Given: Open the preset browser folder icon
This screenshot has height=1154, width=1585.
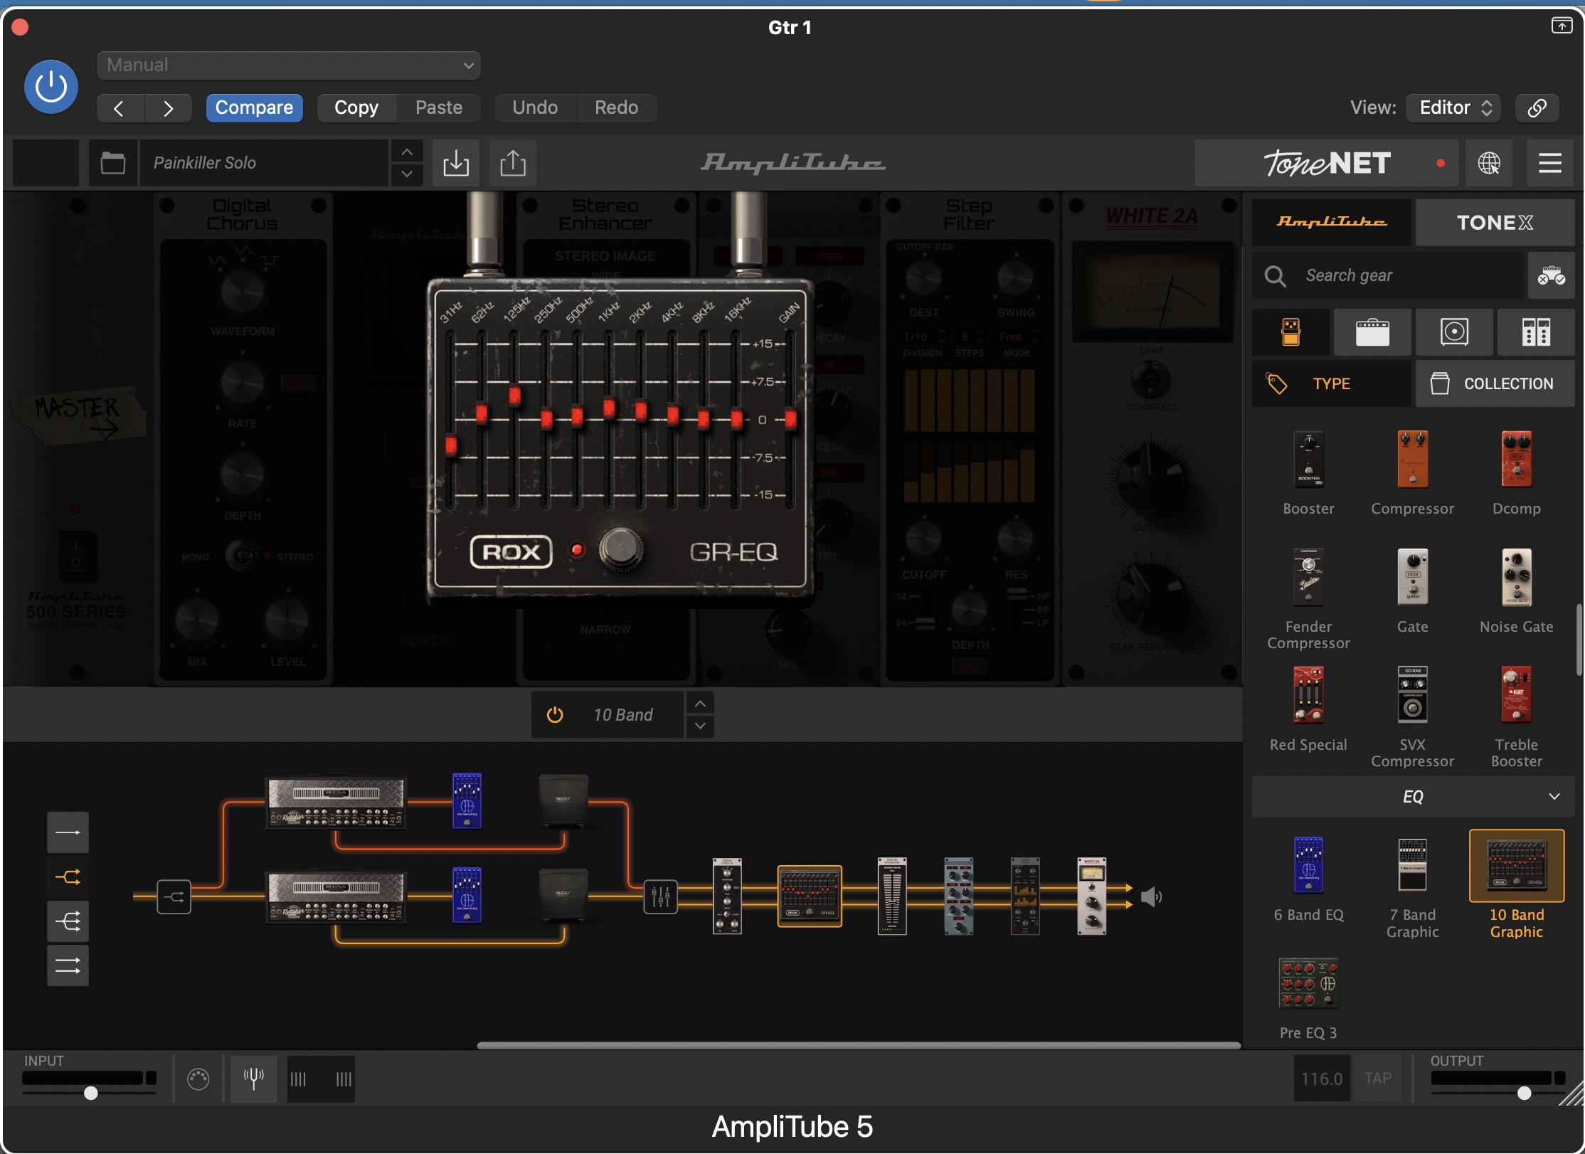Looking at the screenshot, I should [112, 164].
